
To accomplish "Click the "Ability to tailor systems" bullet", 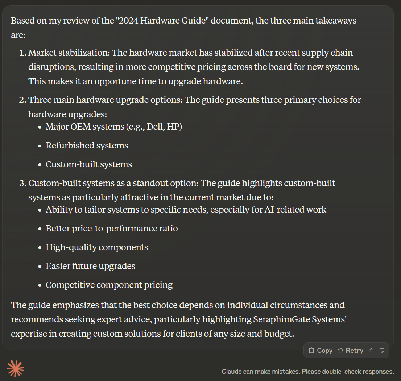I will (x=186, y=210).
